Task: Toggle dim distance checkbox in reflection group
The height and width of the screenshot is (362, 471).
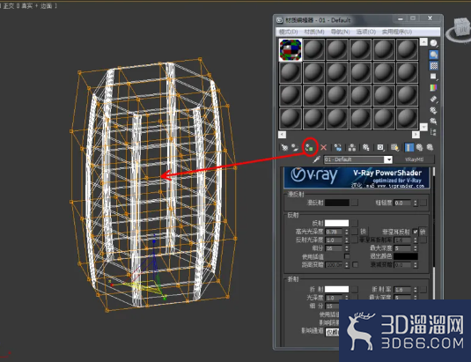Action: (x=355, y=264)
